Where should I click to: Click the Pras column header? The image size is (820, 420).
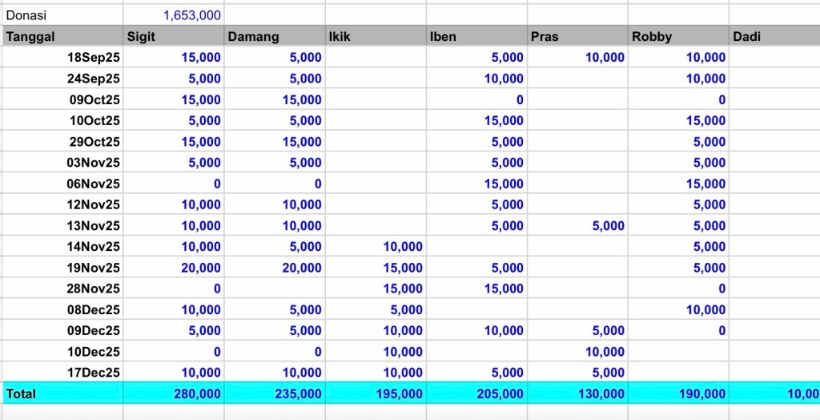click(577, 36)
